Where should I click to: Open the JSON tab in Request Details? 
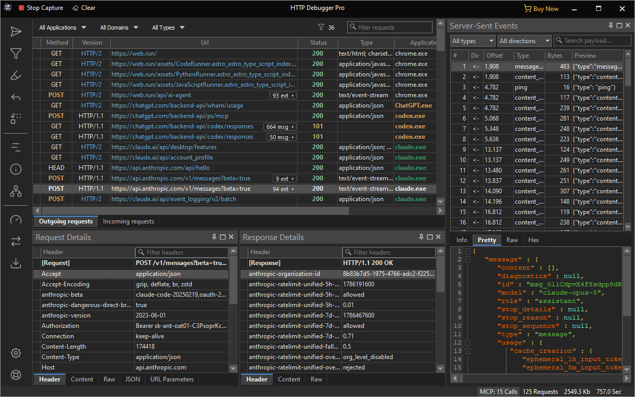pyautogui.click(x=133, y=379)
